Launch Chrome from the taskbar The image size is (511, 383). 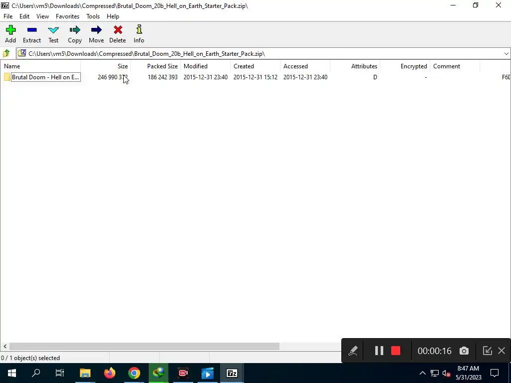coord(134,373)
